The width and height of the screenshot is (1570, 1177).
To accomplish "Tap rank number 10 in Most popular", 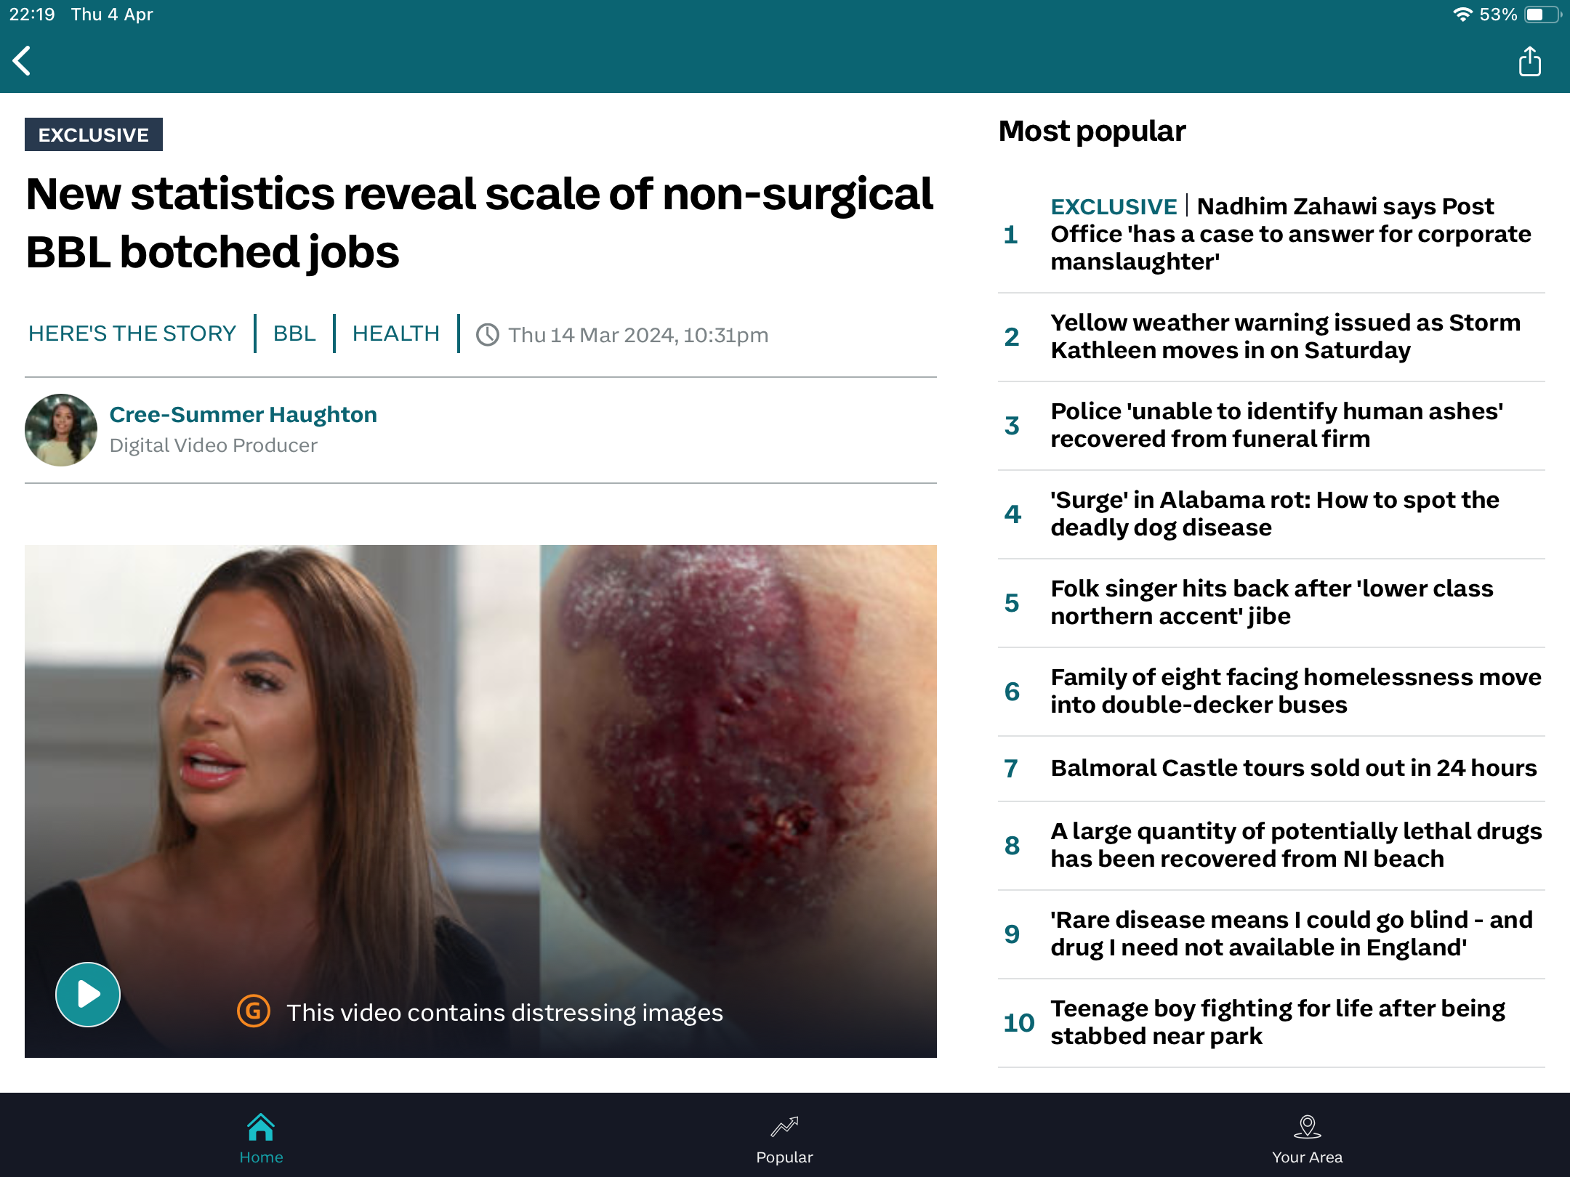I will pos(1019,1023).
